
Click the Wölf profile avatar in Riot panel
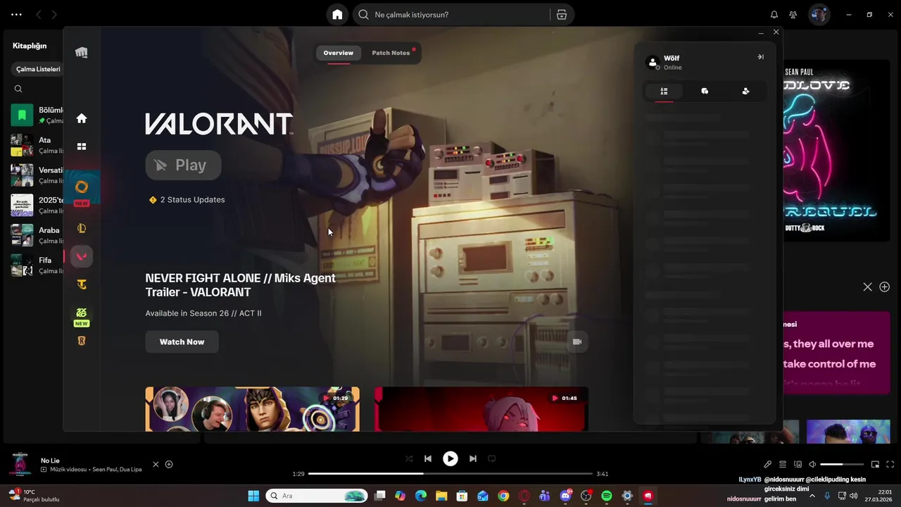[653, 63]
